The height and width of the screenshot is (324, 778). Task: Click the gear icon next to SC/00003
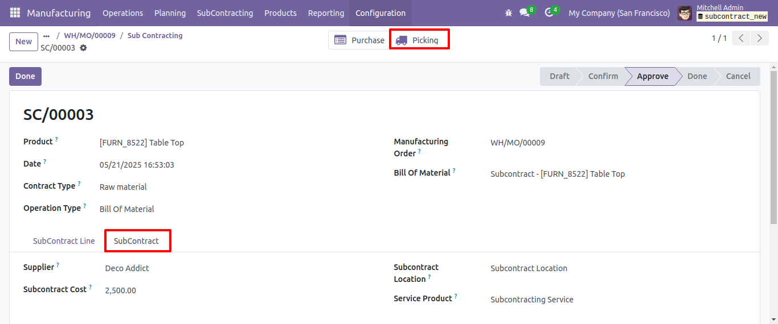(x=83, y=48)
